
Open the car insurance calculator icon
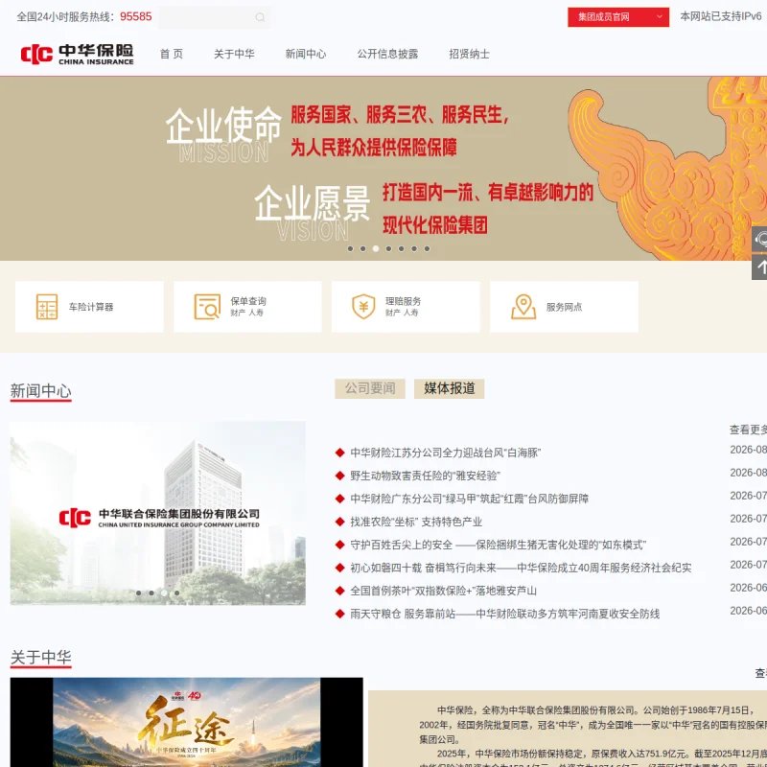tap(47, 307)
